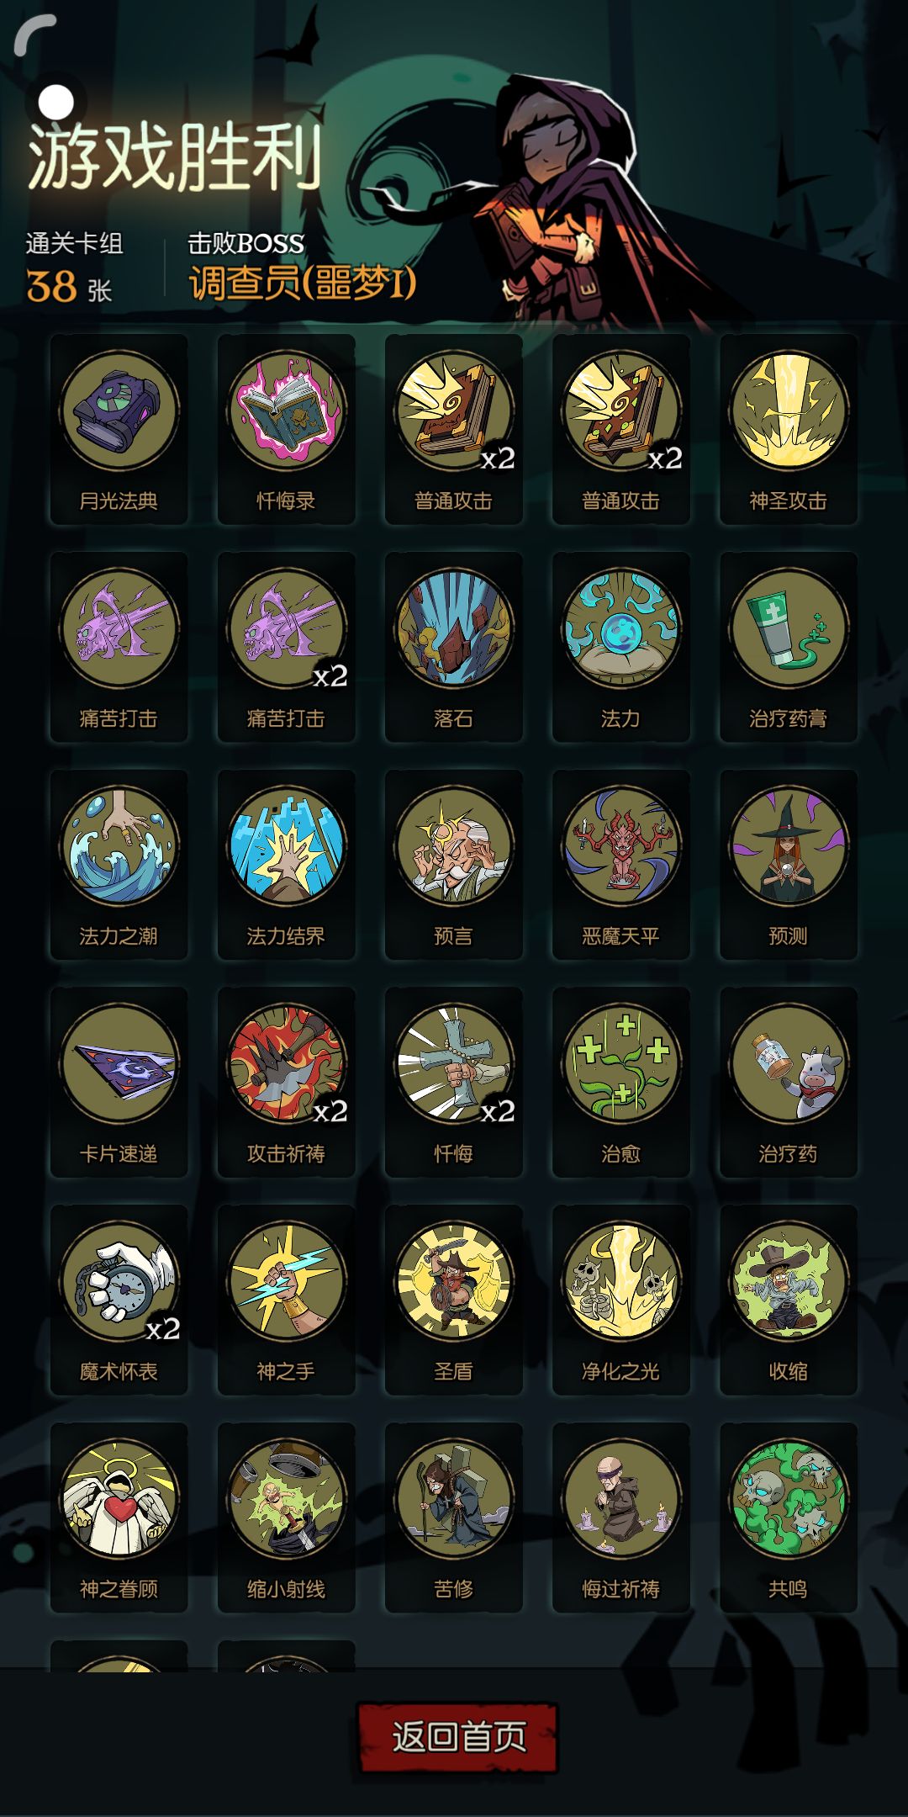This screenshot has height=1817, width=908.
Task: Tap the 治疗药膏 ointment tube card
Action: pos(789,647)
